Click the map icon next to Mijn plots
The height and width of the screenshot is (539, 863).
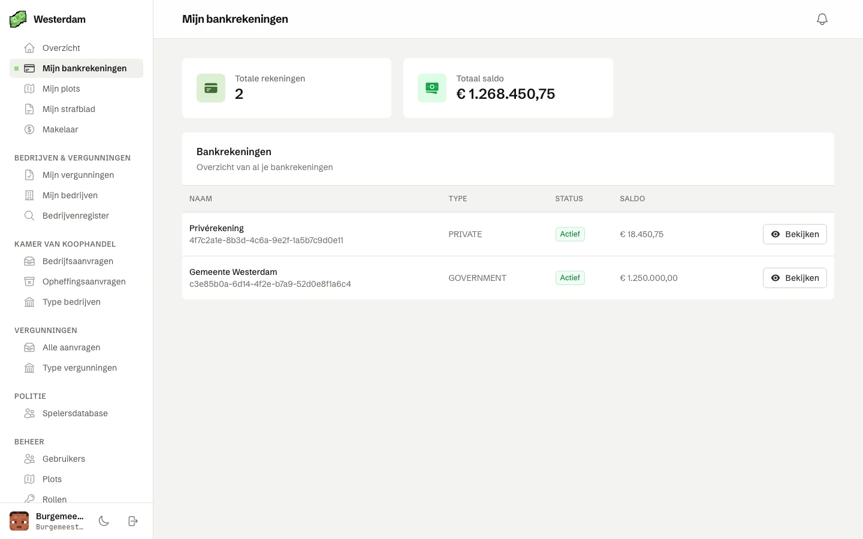(29, 89)
